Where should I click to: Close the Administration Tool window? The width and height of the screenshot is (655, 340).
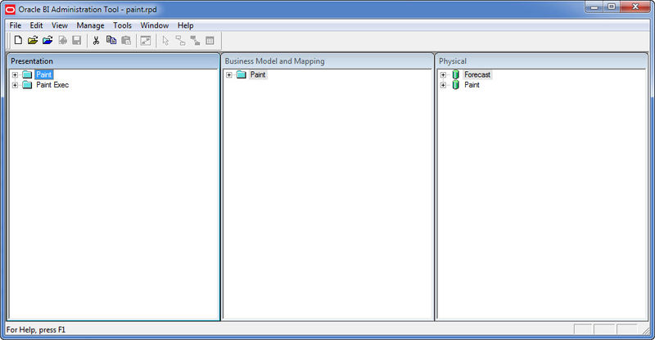click(x=635, y=7)
